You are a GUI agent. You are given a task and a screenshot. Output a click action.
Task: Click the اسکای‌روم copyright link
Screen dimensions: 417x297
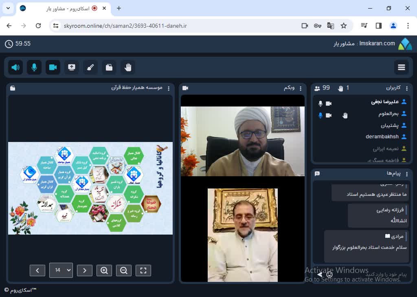click(x=20, y=290)
